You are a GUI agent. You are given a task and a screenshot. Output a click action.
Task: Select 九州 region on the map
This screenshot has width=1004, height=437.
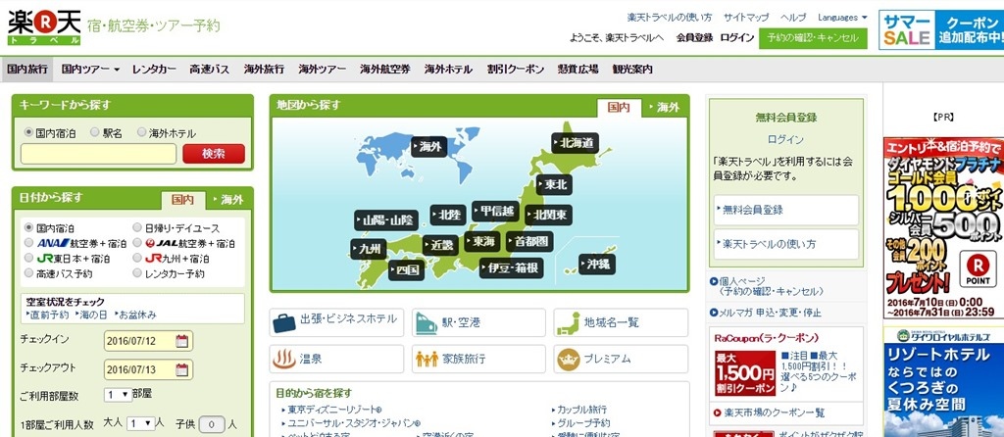[x=369, y=249]
